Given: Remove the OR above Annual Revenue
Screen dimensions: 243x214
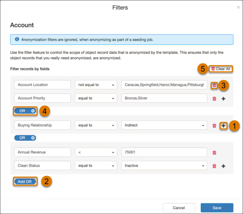Looking at the screenshot, I should [x=33, y=138].
